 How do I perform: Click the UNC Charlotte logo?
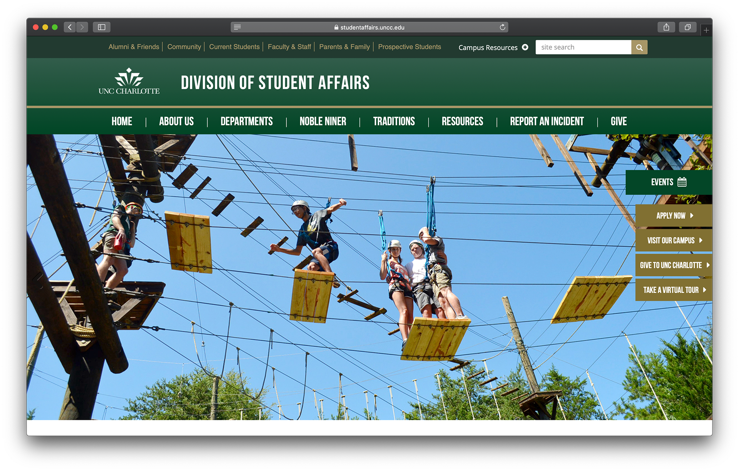pos(129,82)
